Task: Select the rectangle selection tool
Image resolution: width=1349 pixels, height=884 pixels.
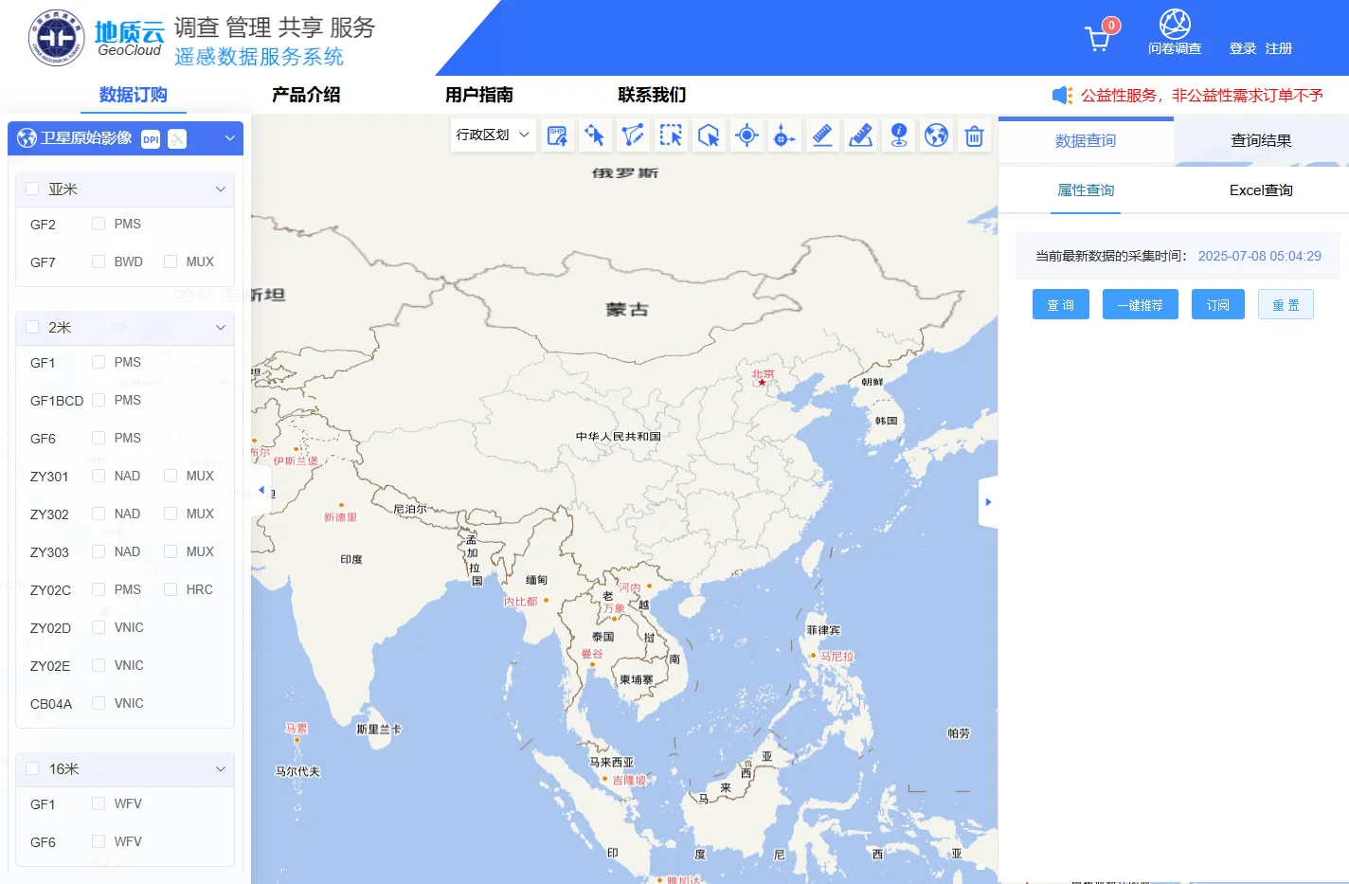Action: pyautogui.click(x=671, y=135)
